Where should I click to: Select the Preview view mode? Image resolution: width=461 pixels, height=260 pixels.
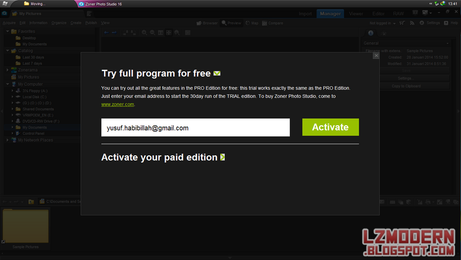click(x=232, y=23)
